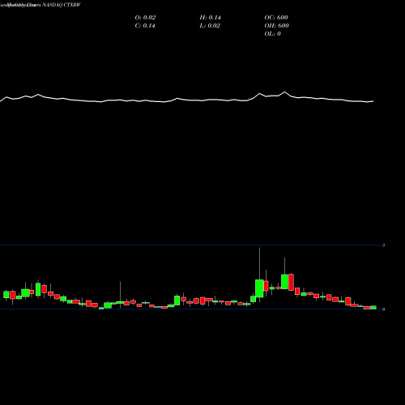Select the 'C: 0.14' close value
This screenshot has height=405, width=405.
[145, 26]
